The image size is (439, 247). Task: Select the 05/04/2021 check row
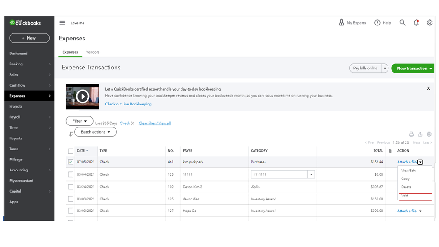tap(70, 174)
